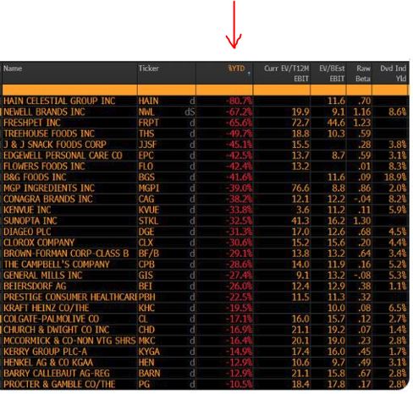Click the -65.6% YTD value
The height and width of the screenshot is (394, 413).
239,123
